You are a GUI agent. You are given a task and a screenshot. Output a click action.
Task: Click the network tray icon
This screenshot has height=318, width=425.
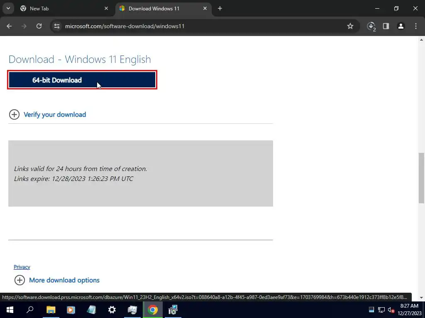tap(381, 310)
